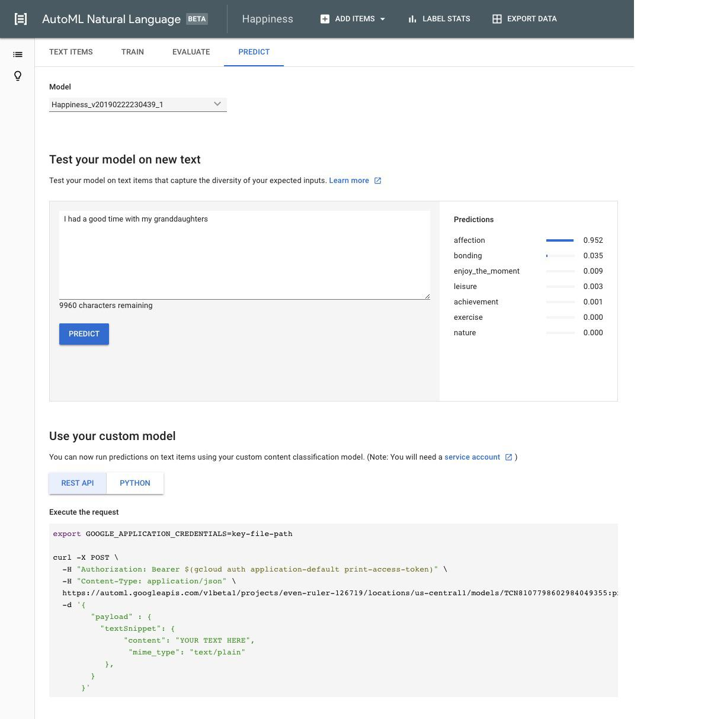Open the list view sidebar icon
The width and height of the screenshot is (711, 719).
(x=18, y=54)
